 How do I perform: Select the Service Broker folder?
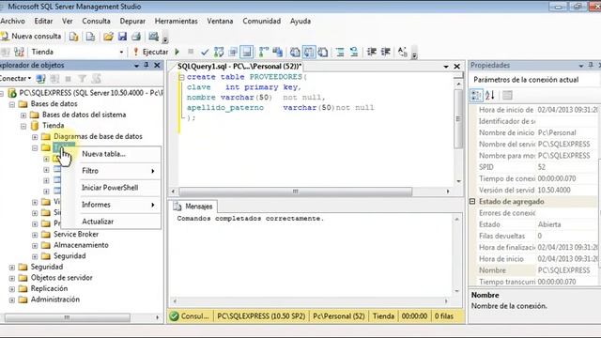click(x=76, y=234)
